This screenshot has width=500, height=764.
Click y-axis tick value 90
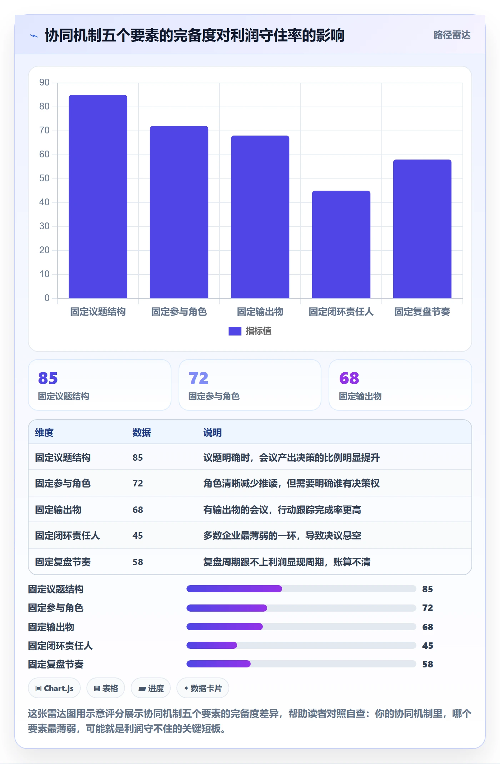[44, 83]
